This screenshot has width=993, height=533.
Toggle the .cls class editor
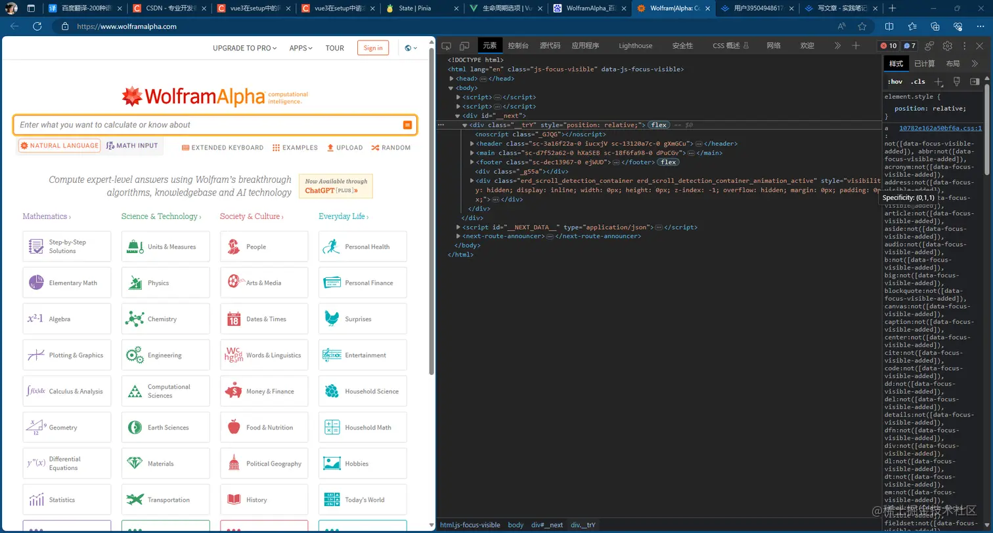[918, 81]
